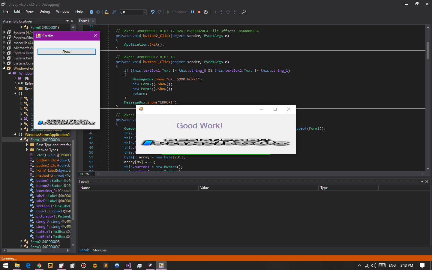Close the Form1 document tab
Screen dimensions: 432x270
coord(93,21)
